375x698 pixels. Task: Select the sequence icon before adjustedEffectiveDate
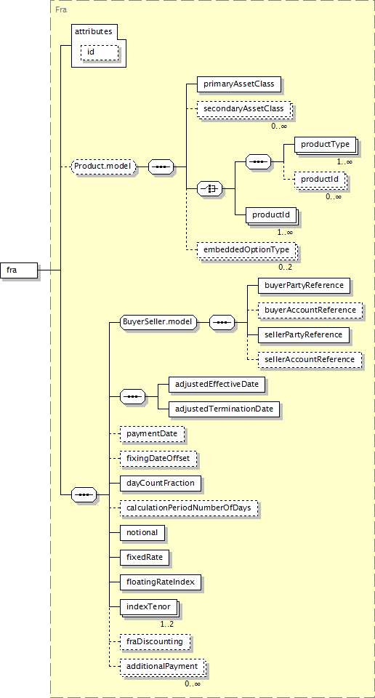133,396
